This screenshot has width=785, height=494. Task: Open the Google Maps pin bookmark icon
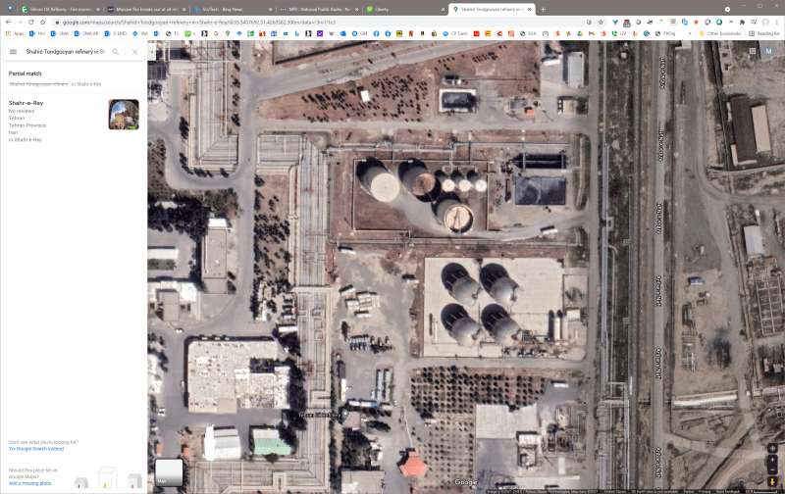[x=228, y=33]
